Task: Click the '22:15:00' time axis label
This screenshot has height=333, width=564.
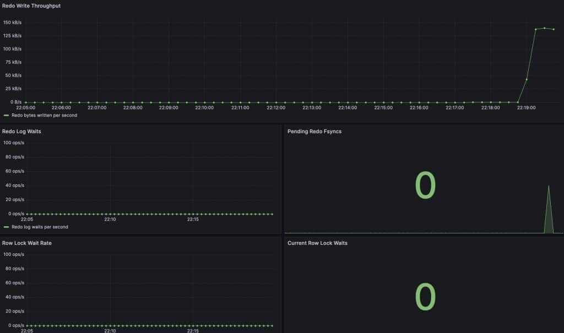Action: (383, 107)
